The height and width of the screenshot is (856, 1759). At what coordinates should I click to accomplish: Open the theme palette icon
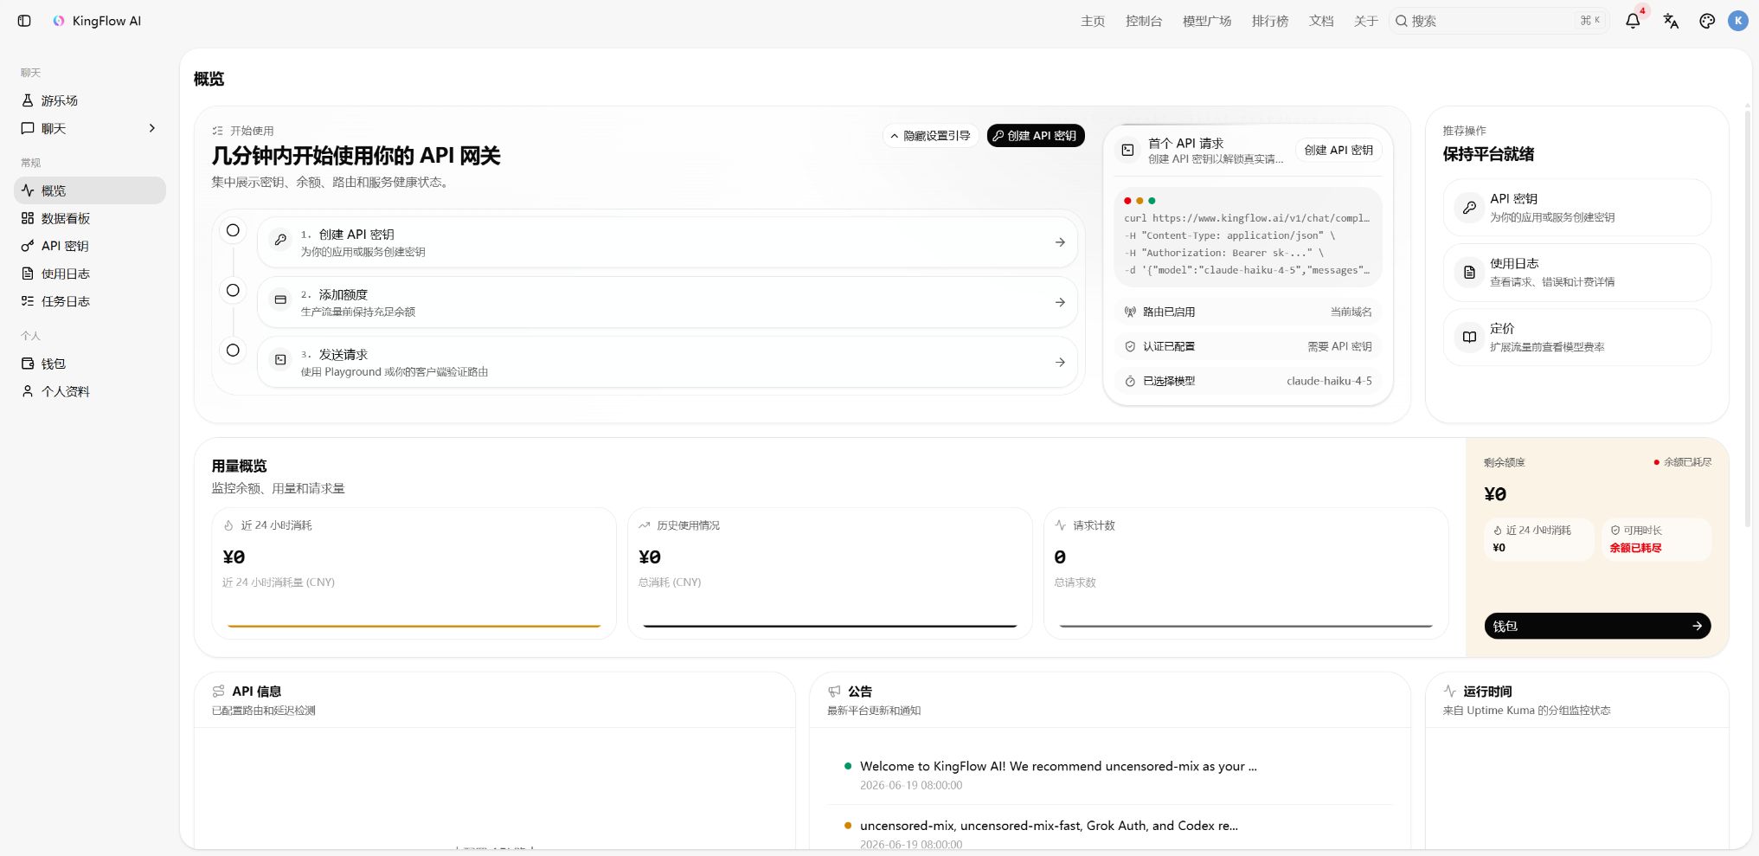tap(1707, 22)
